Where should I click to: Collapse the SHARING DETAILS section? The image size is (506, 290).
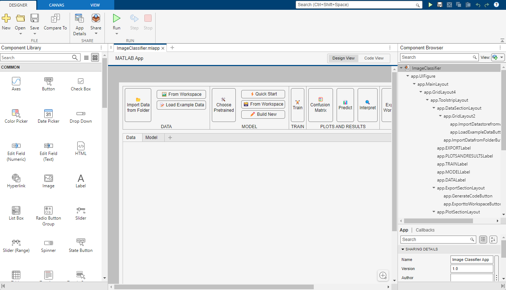tap(403, 249)
